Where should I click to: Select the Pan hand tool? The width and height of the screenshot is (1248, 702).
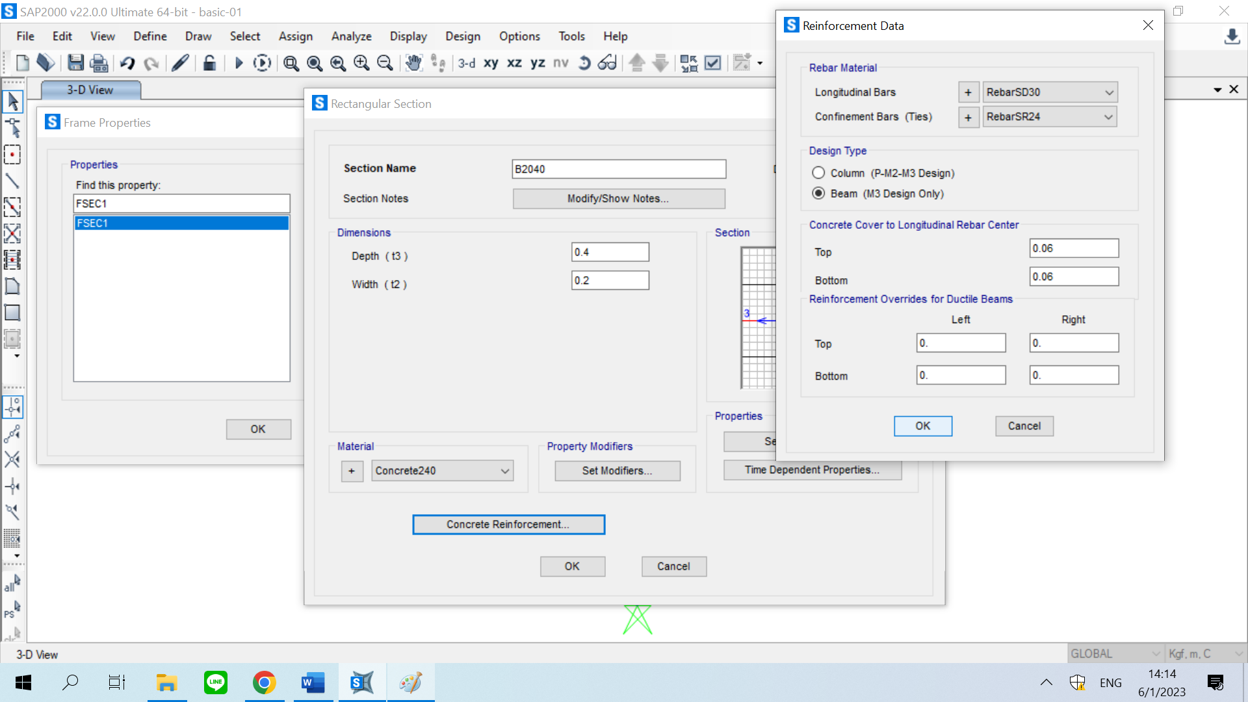click(413, 63)
